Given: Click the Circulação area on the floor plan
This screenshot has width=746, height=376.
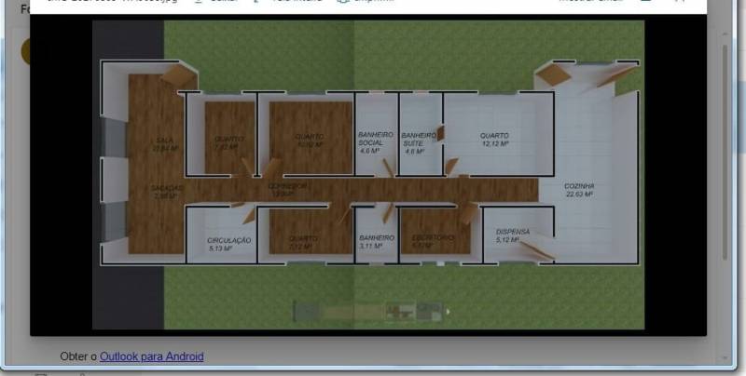Looking at the screenshot, I should point(228,243).
